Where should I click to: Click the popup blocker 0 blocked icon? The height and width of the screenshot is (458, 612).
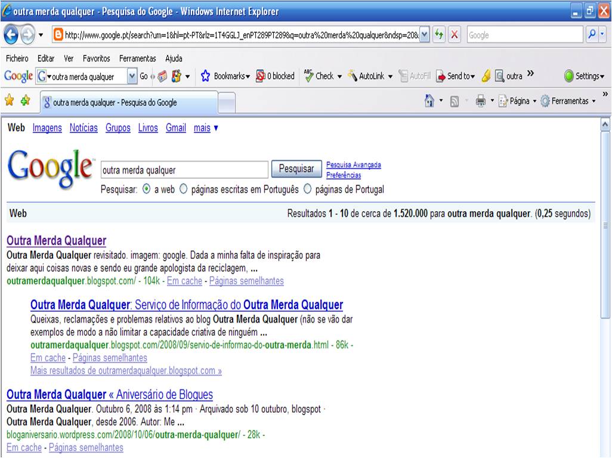(x=260, y=76)
